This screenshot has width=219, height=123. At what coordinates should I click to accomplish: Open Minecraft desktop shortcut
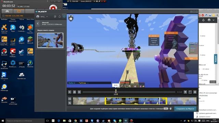point(30,40)
